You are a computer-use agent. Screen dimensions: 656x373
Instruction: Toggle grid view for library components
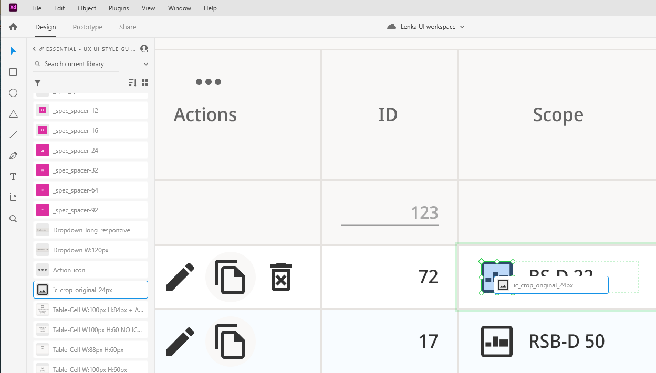click(x=144, y=82)
